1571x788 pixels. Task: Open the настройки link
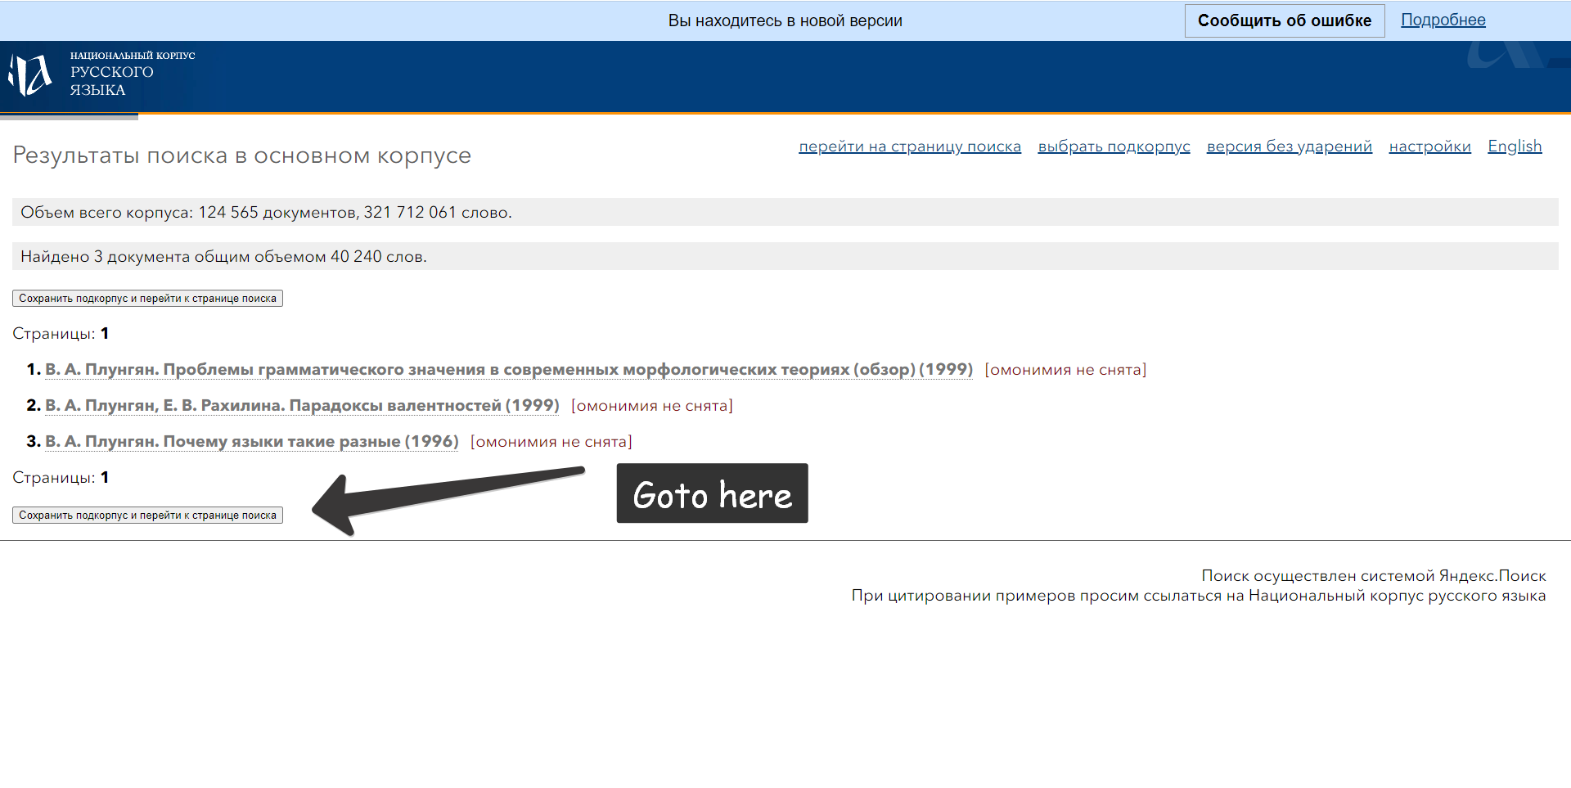click(1430, 146)
